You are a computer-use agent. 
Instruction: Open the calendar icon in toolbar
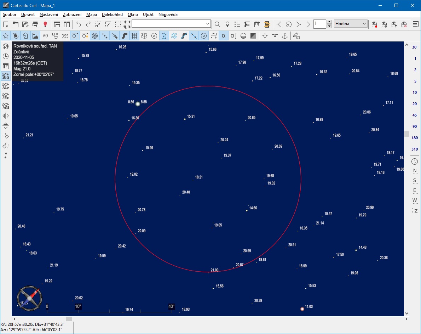[257, 24]
